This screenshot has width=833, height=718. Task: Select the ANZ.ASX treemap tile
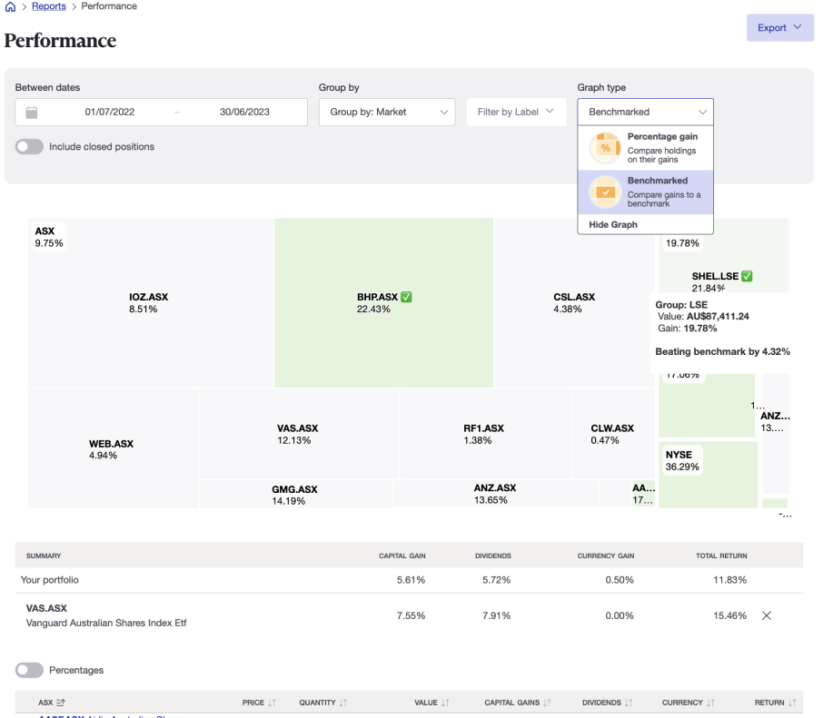point(496,494)
